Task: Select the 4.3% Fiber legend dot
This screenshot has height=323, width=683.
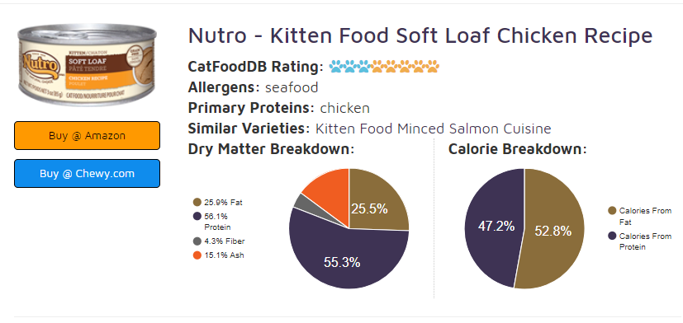Action: (x=197, y=241)
